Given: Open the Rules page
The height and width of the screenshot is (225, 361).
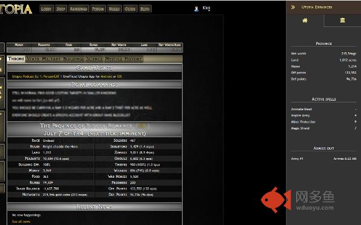Looking at the screenshot, I should click(x=114, y=9).
